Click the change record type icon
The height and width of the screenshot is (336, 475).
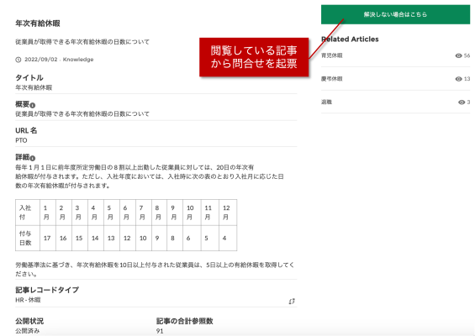point(292,302)
